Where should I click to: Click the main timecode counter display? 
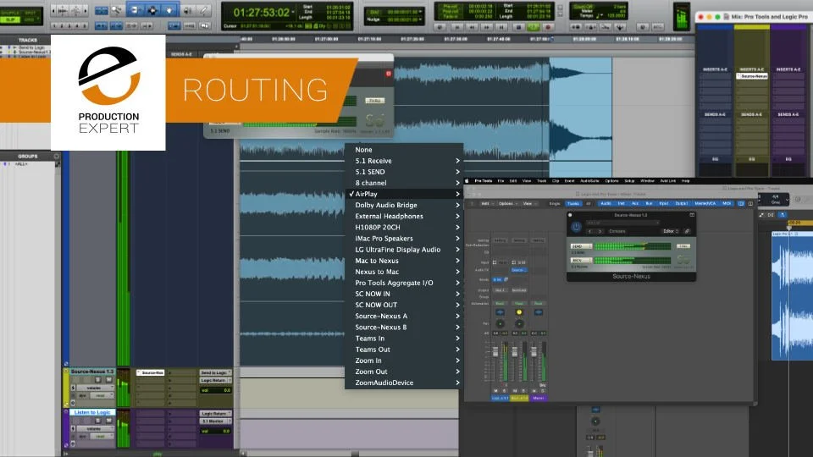[262, 13]
